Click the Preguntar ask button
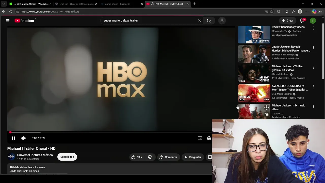Screen dimensions: 325x183 (x=192, y=157)
